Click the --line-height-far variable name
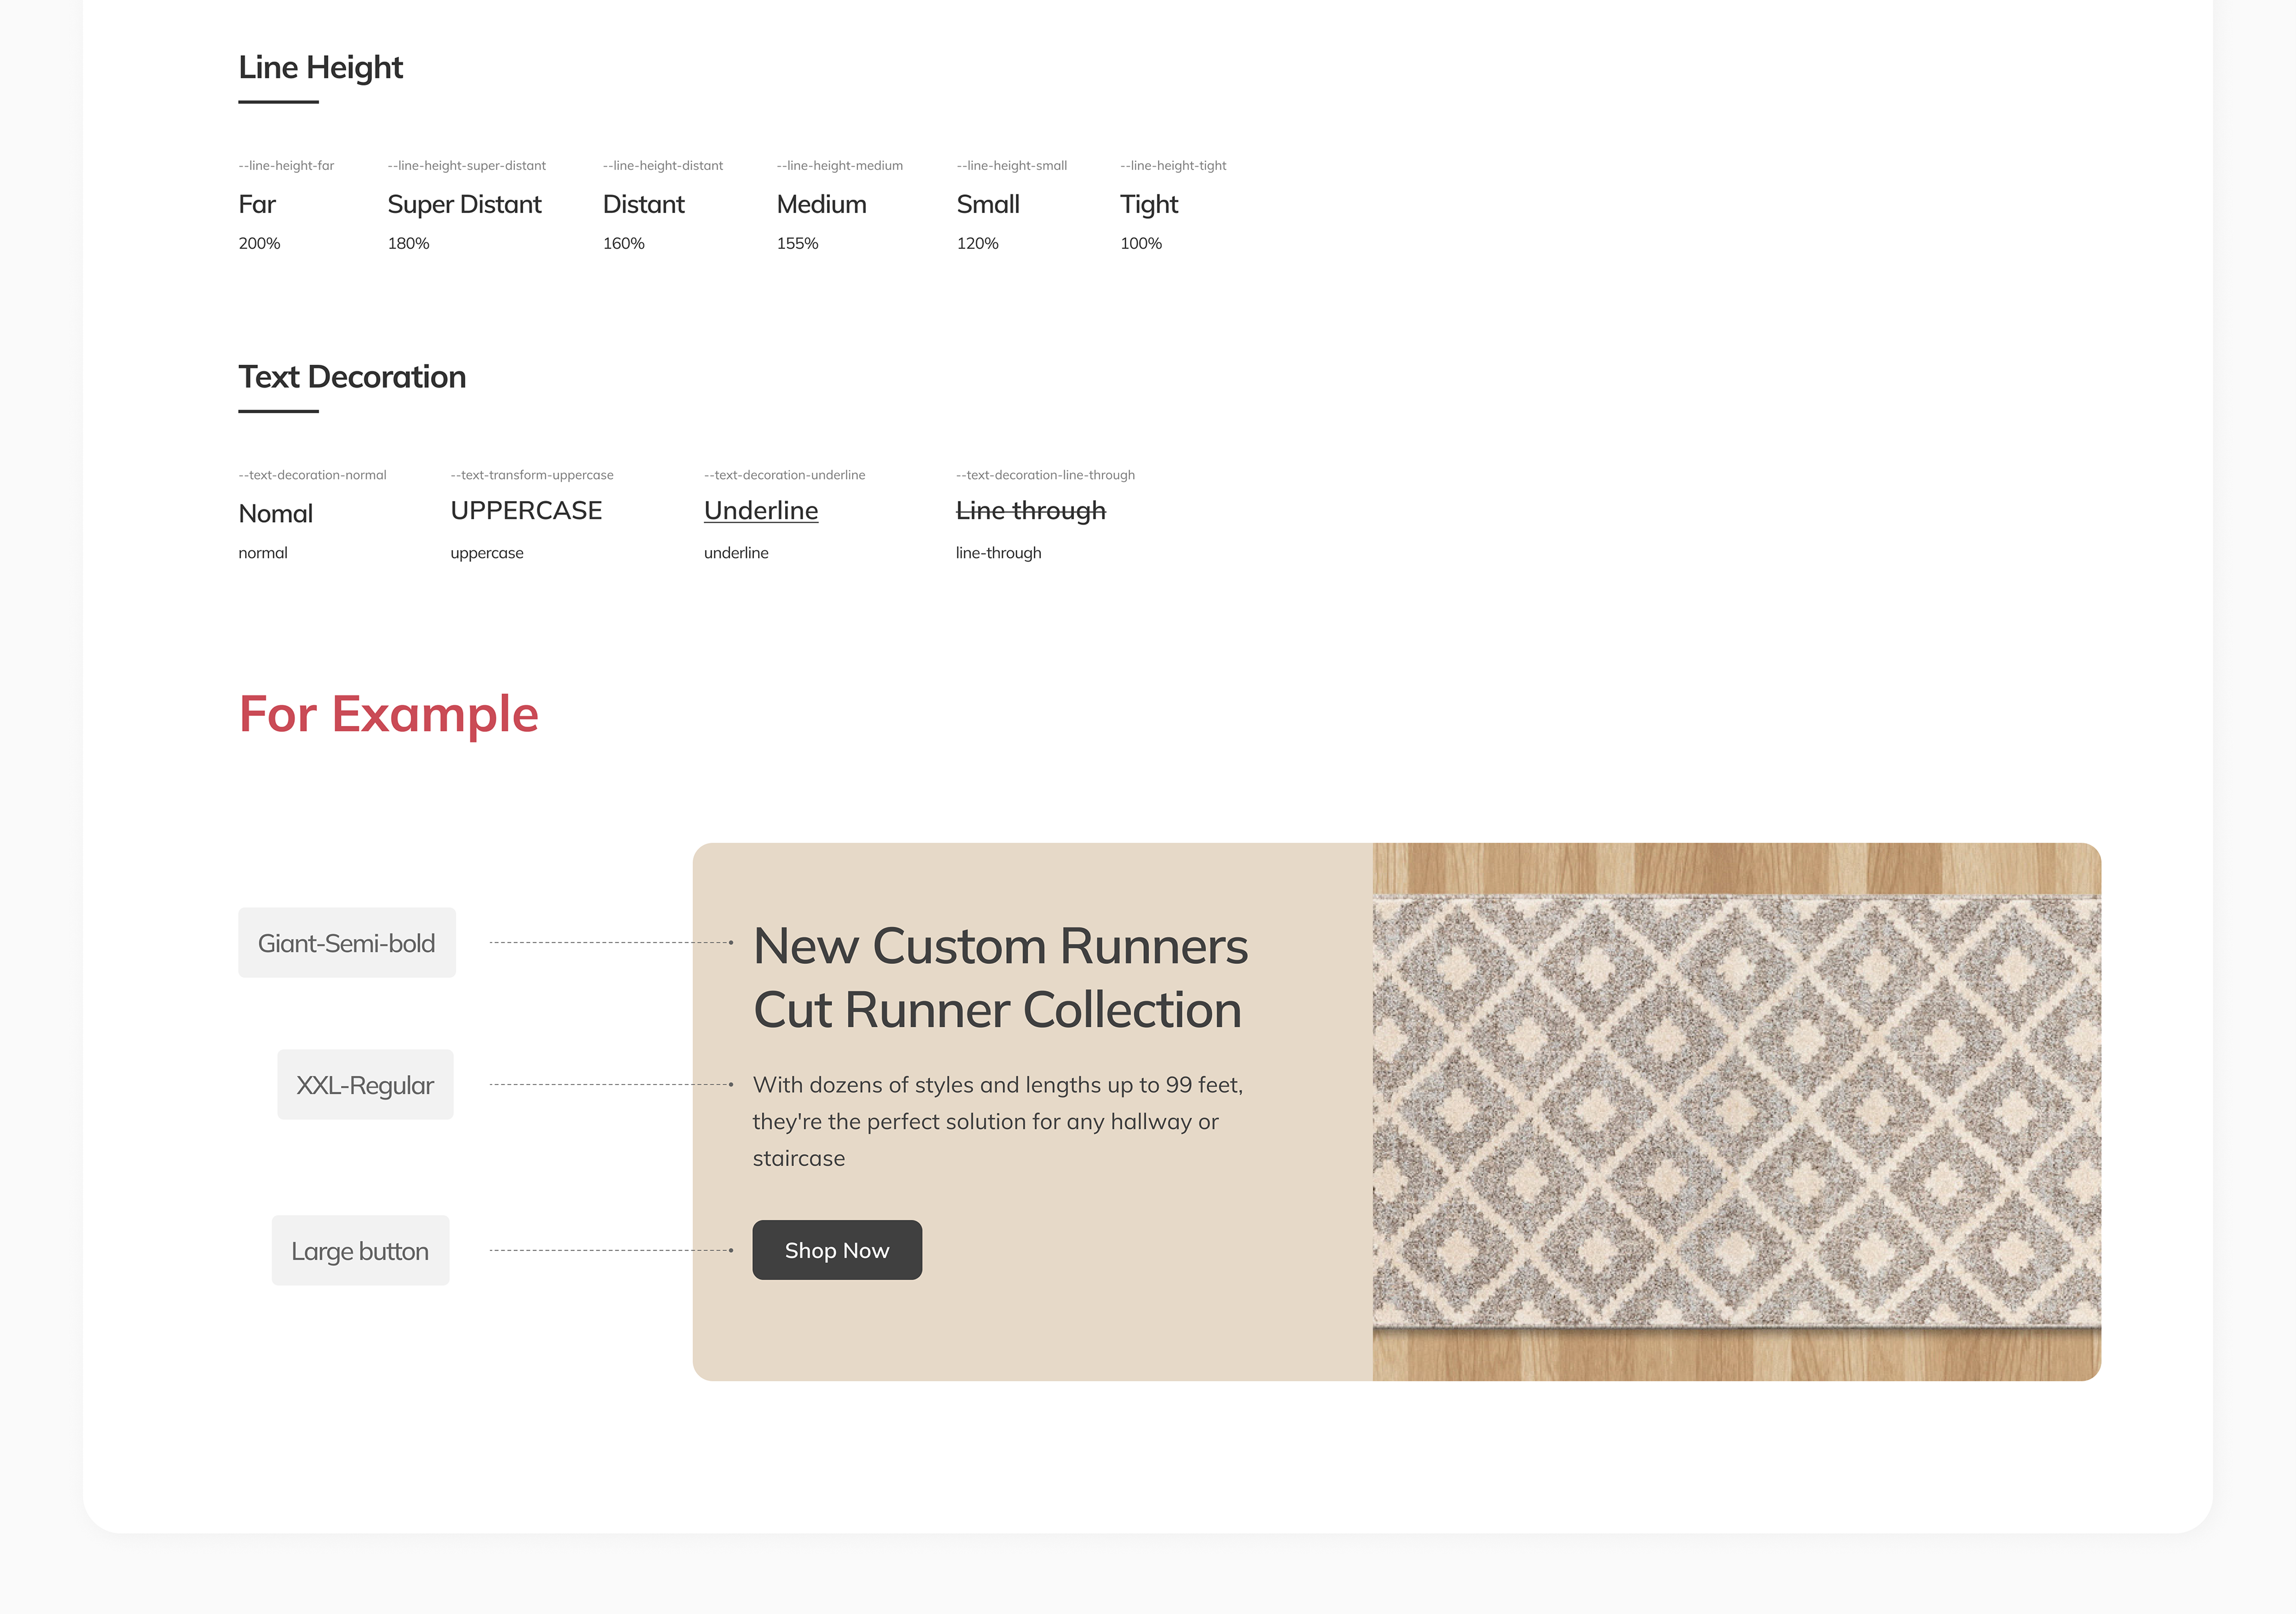Screen dimensions: 2296x1614 286,166
